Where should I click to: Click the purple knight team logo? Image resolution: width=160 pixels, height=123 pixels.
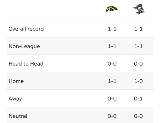(x=139, y=9)
